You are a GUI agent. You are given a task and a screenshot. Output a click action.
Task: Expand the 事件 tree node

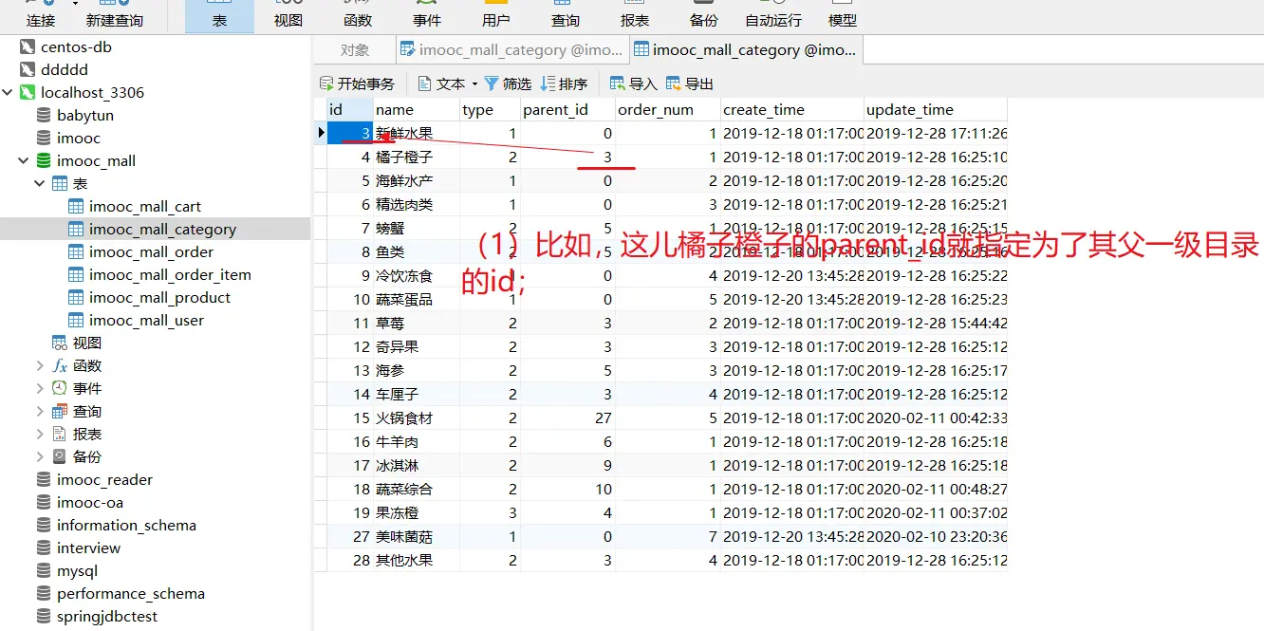point(40,388)
